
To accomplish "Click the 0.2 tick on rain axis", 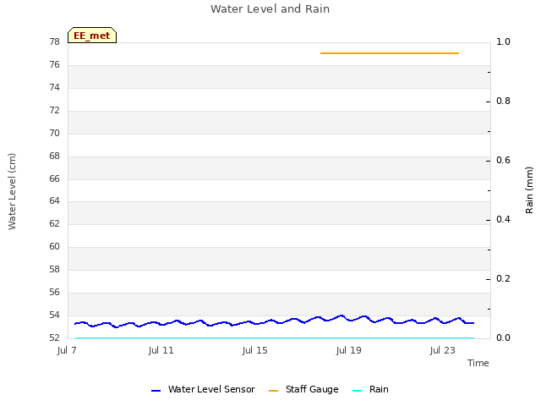I will point(503,278).
